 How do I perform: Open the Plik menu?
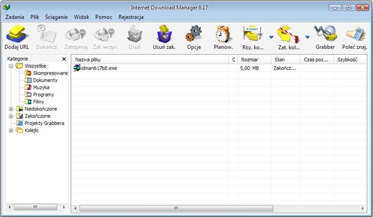pos(35,17)
